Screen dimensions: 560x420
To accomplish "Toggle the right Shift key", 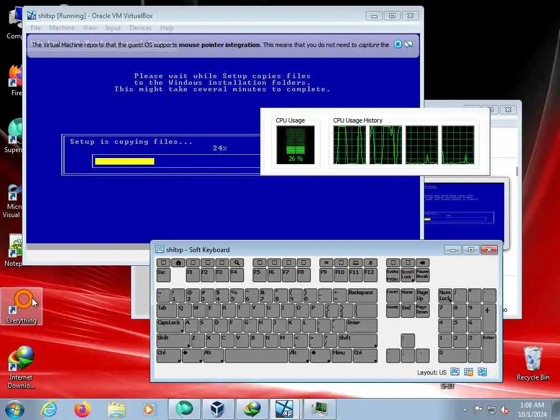I will [358, 340].
